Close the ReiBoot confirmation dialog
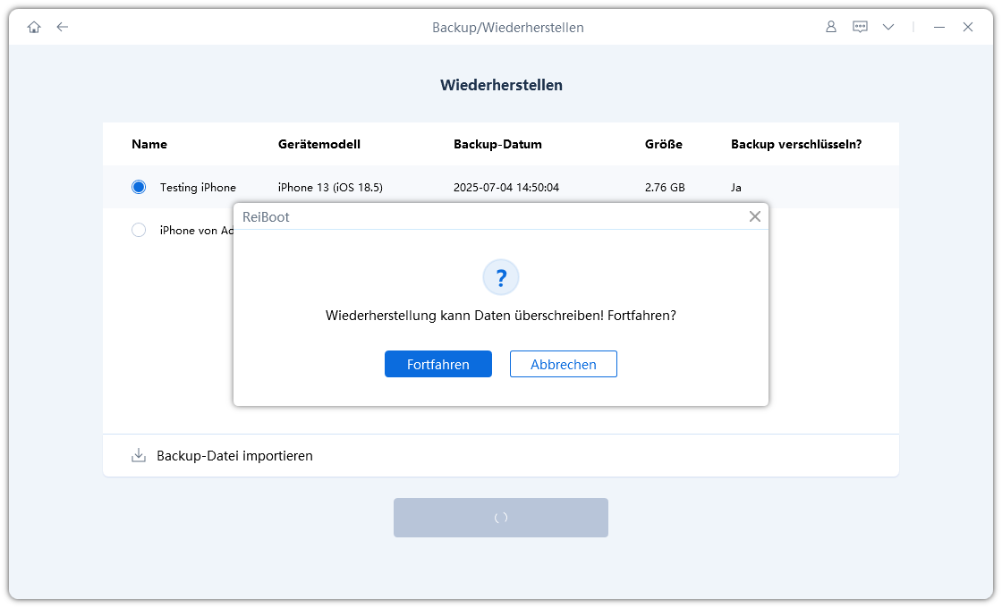Viewport: 1002px width, 608px height. [754, 215]
